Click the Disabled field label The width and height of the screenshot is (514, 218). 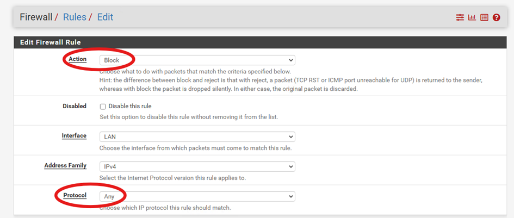(75, 106)
